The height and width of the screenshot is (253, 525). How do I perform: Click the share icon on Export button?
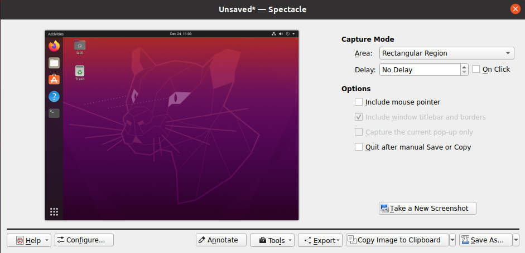308,240
